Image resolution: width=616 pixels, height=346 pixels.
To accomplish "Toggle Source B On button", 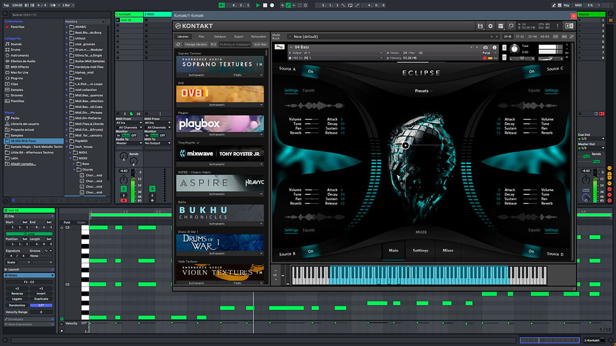I will pyautogui.click(x=311, y=251).
